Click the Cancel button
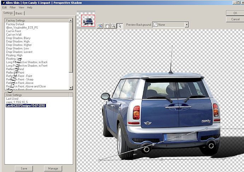 (235, 19)
